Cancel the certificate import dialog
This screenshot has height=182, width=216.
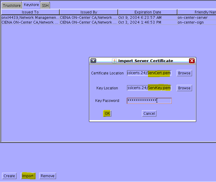click(x=149, y=113)
